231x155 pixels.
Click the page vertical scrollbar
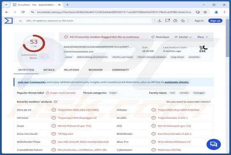click(227, 38)
